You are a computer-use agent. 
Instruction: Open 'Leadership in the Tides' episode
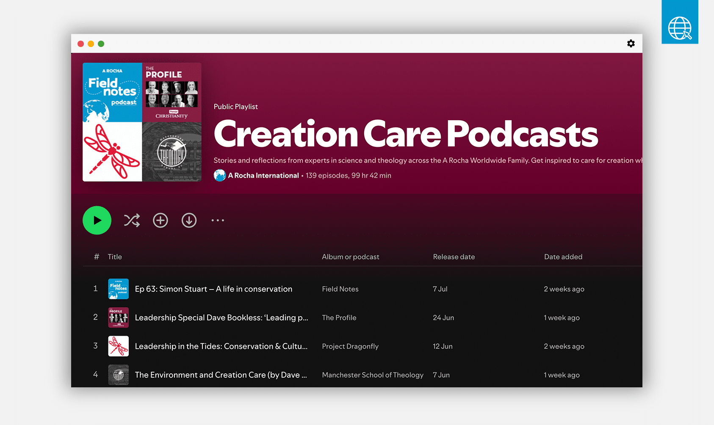pyautogui.click(x=221, y=346)
